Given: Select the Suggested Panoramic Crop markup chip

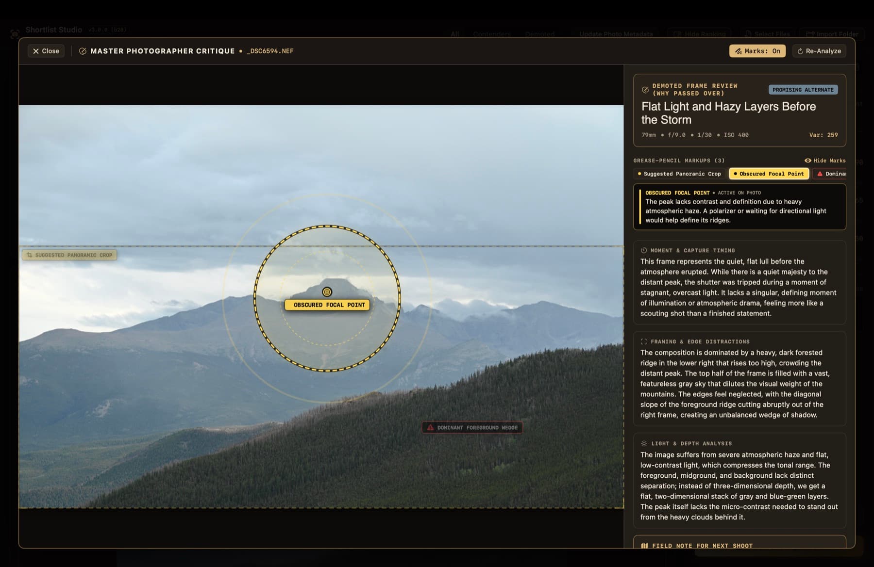Looking at the screenshot, I should click(679, 174).
